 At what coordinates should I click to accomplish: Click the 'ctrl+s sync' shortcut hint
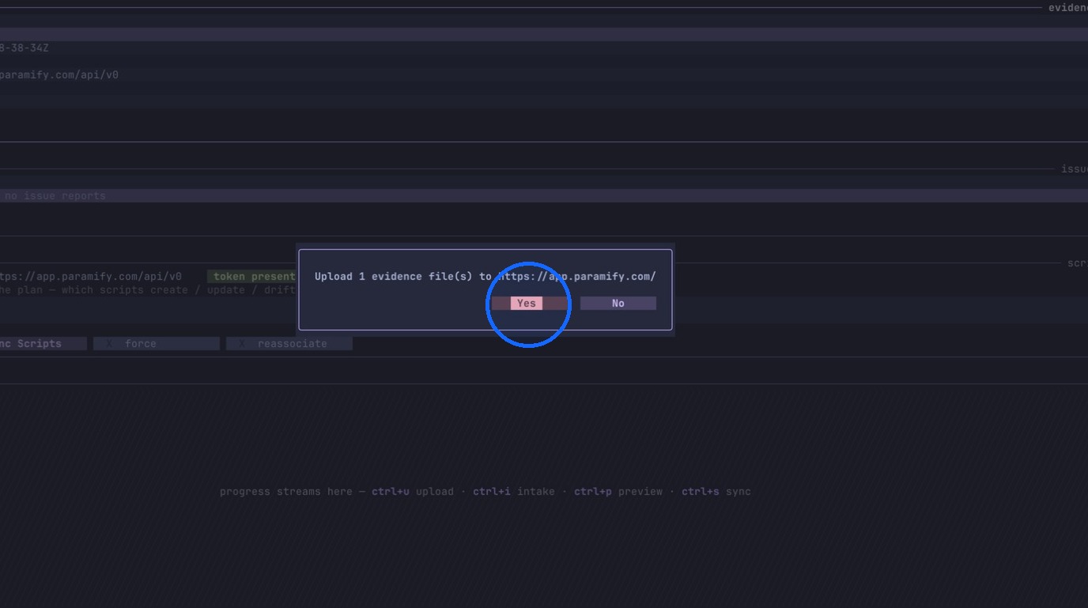click(716, 492)
